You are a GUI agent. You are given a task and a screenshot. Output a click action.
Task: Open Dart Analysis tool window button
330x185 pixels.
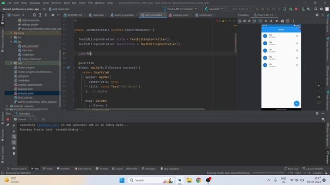pyautogui.click(x=83, y=169)
